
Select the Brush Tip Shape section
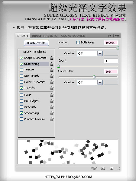tap(34, 52)
